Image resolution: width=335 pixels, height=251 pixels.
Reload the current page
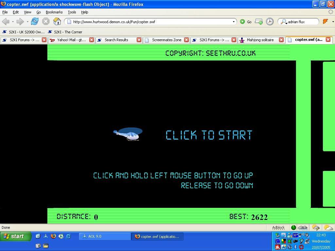click(34, 22)
